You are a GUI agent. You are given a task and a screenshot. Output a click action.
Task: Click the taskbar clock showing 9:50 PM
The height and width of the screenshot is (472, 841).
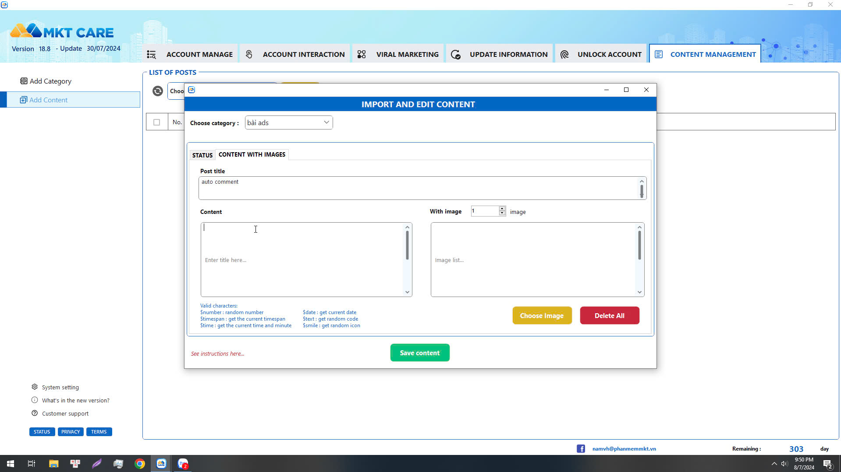click(x=804, y=464)
